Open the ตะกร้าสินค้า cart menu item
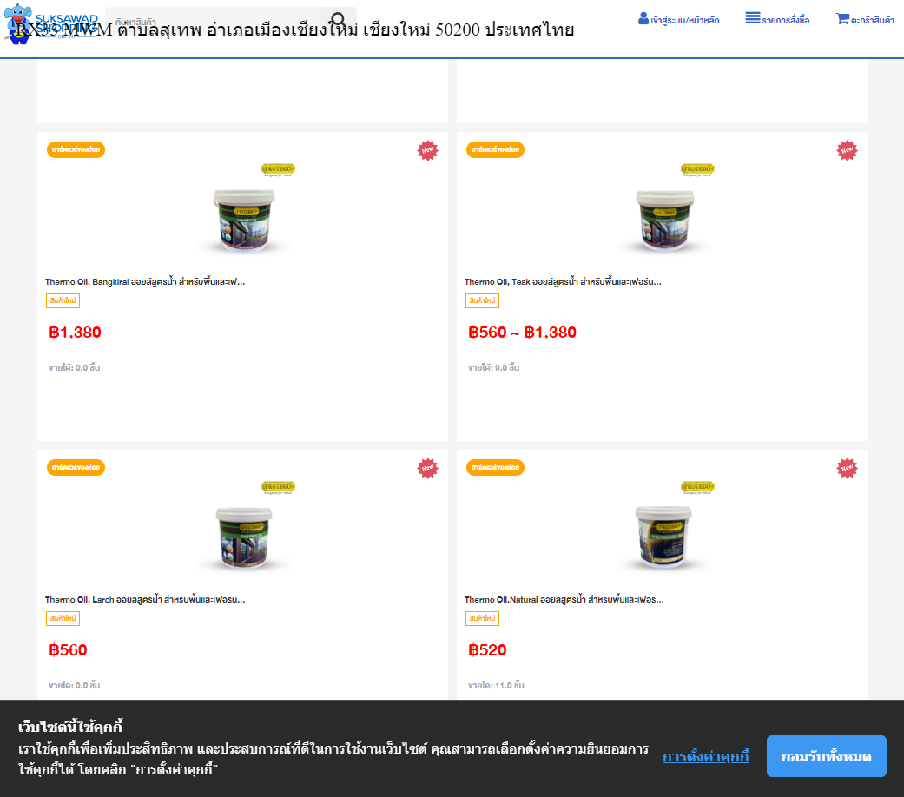The width and height of the screenshot is (904, 797). (x=872, y=20)
